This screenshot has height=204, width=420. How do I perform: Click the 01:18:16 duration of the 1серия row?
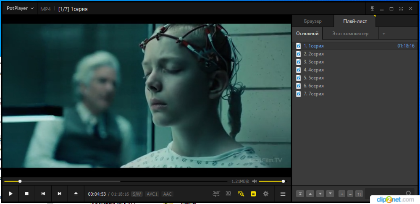(x=406, y=46)
